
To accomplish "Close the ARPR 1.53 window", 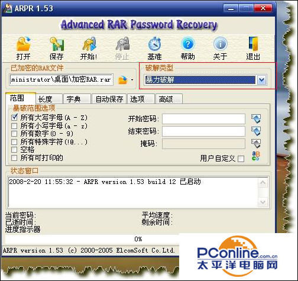I will [x=263, y=8].
